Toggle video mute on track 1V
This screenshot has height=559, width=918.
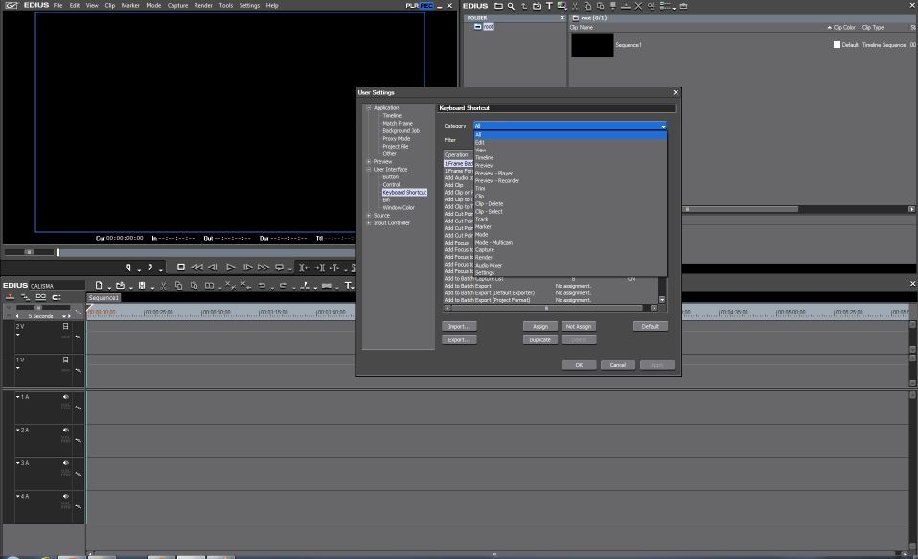(x=65, y=360)
